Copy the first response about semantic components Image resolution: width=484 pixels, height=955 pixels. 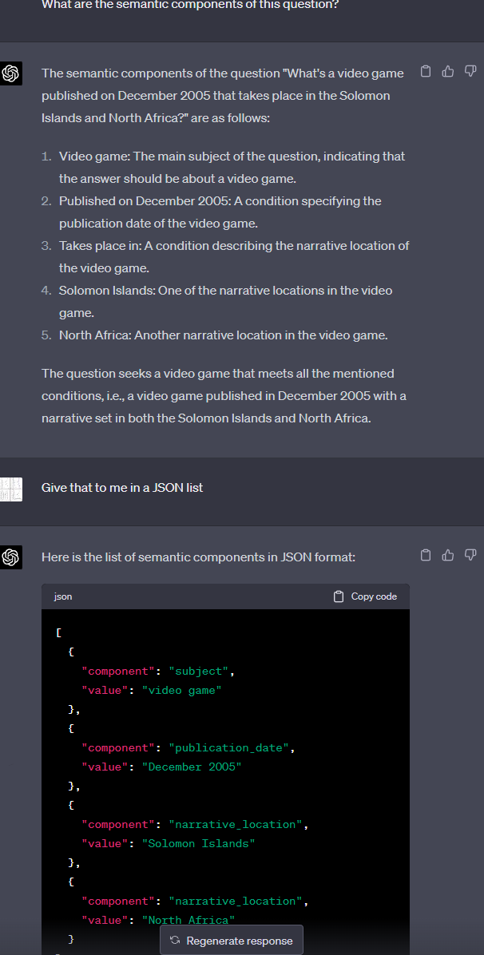(426, 72)
